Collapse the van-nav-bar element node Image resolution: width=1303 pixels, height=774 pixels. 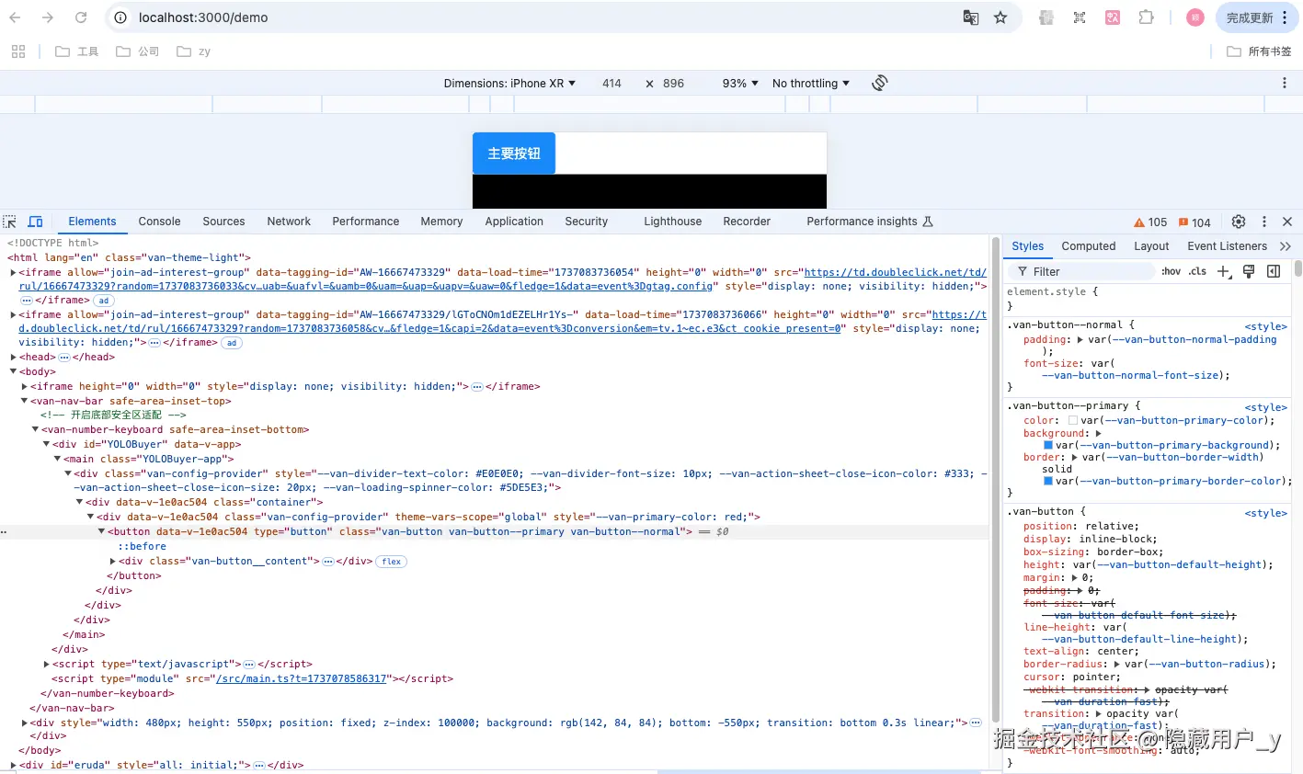point(24,402)
